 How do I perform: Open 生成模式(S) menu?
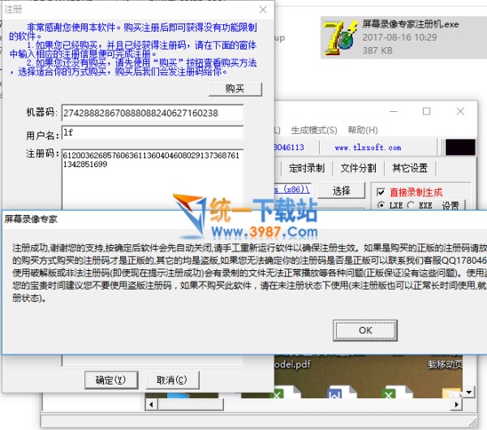314,130
